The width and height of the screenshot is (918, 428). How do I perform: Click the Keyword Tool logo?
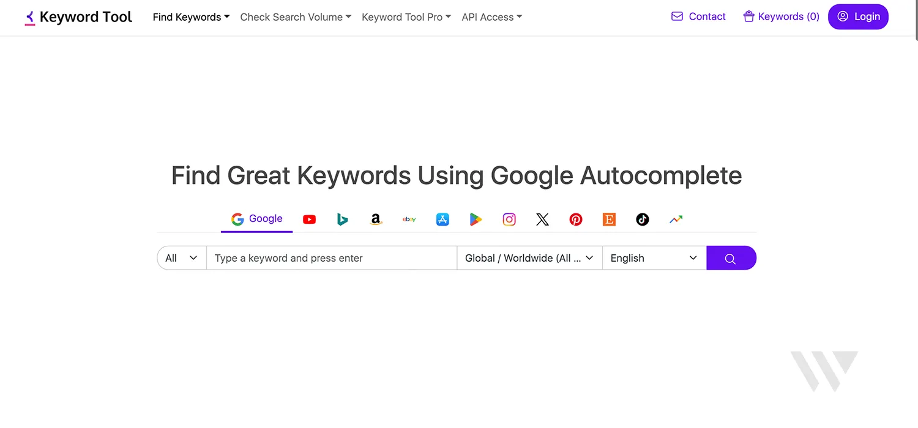coord(78,17)
